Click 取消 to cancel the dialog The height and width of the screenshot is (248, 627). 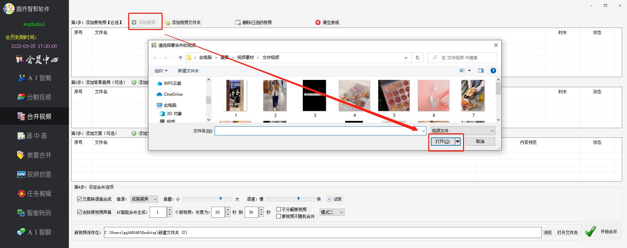tap(480, 142)
